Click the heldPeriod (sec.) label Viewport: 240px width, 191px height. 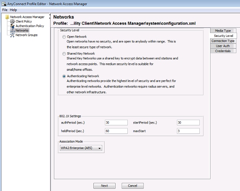click(72, 131)
